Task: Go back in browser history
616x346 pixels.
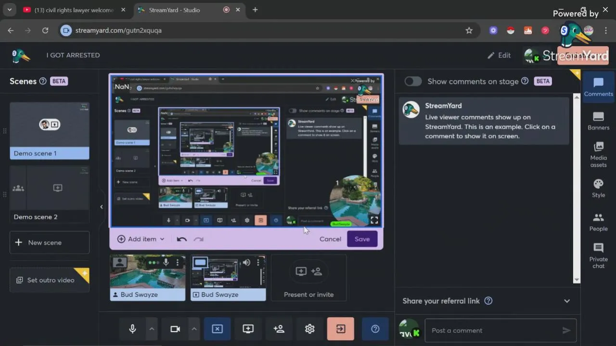Action: point(11,30)
